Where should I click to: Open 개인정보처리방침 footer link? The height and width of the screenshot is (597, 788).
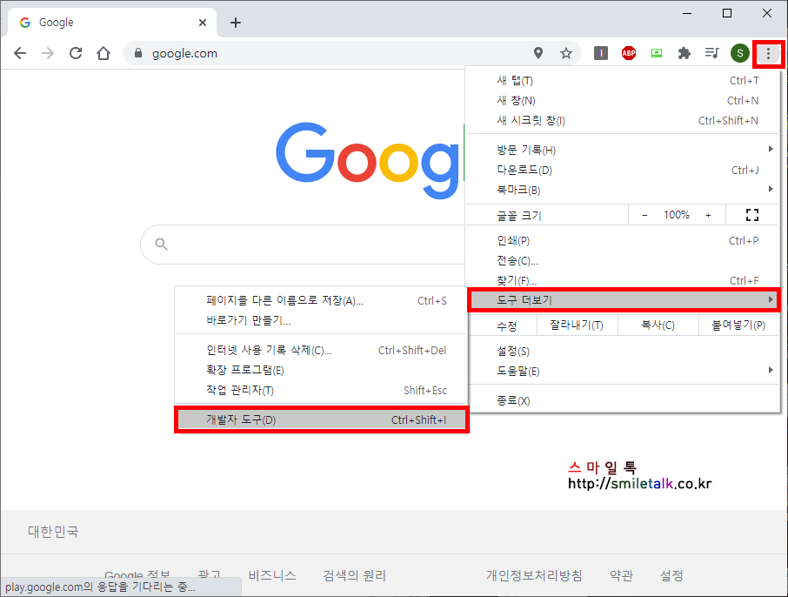click(x=534, y=575)
